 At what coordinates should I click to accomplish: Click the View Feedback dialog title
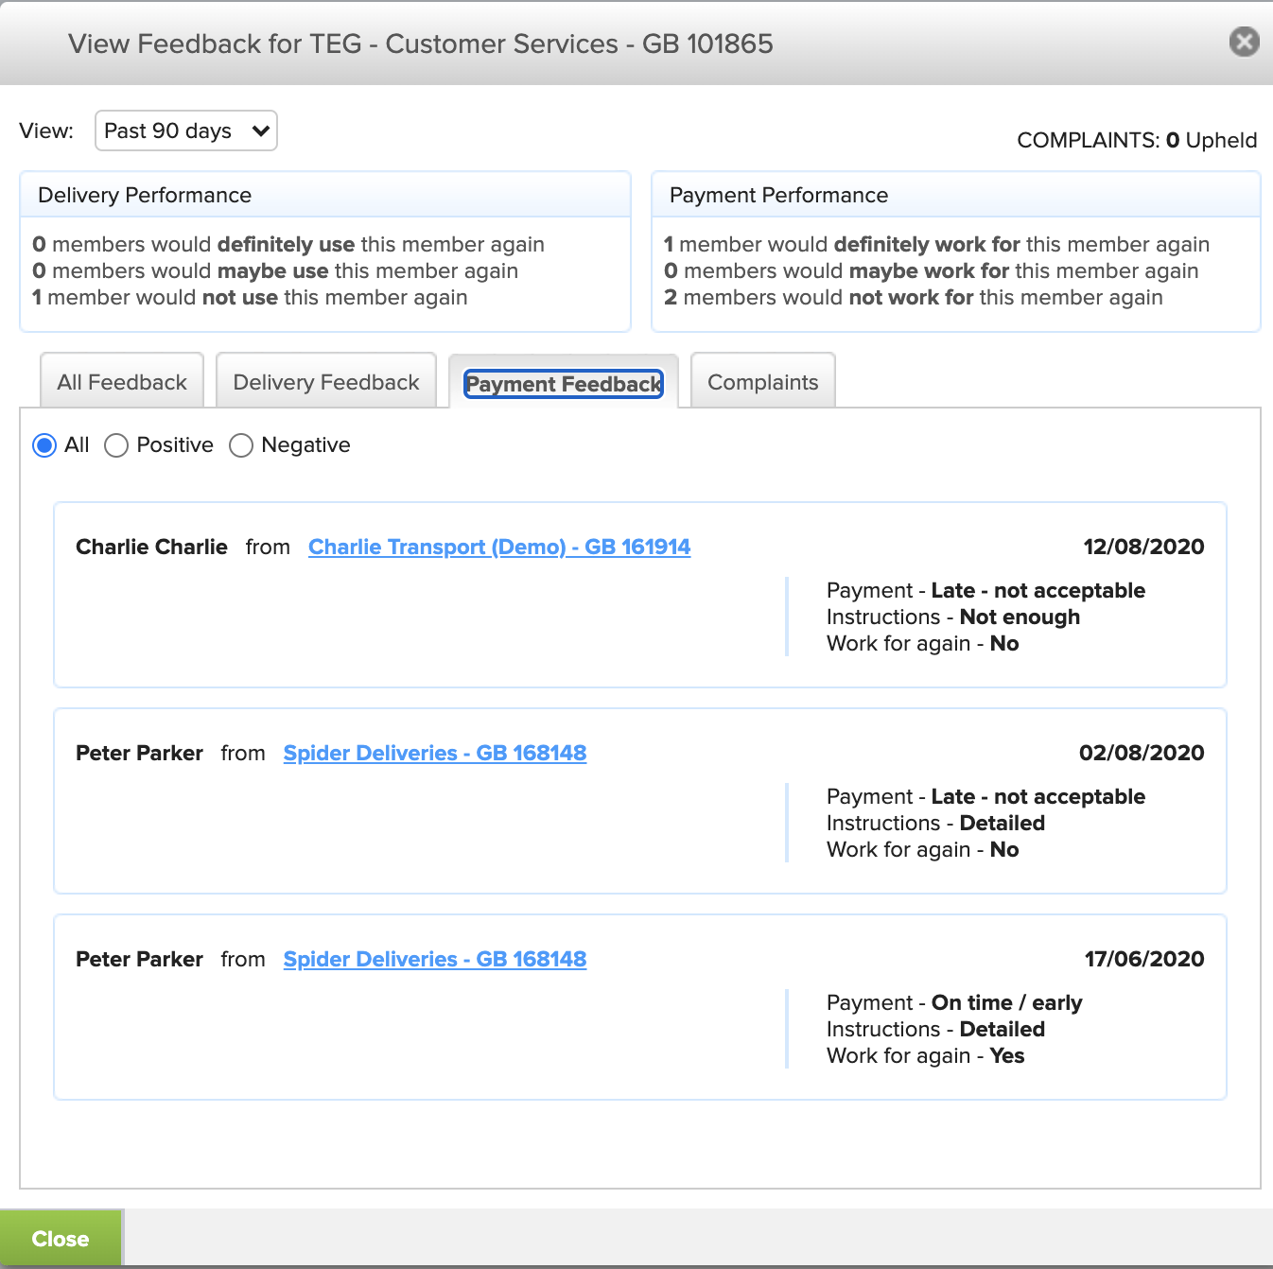(x=420, y=43)
